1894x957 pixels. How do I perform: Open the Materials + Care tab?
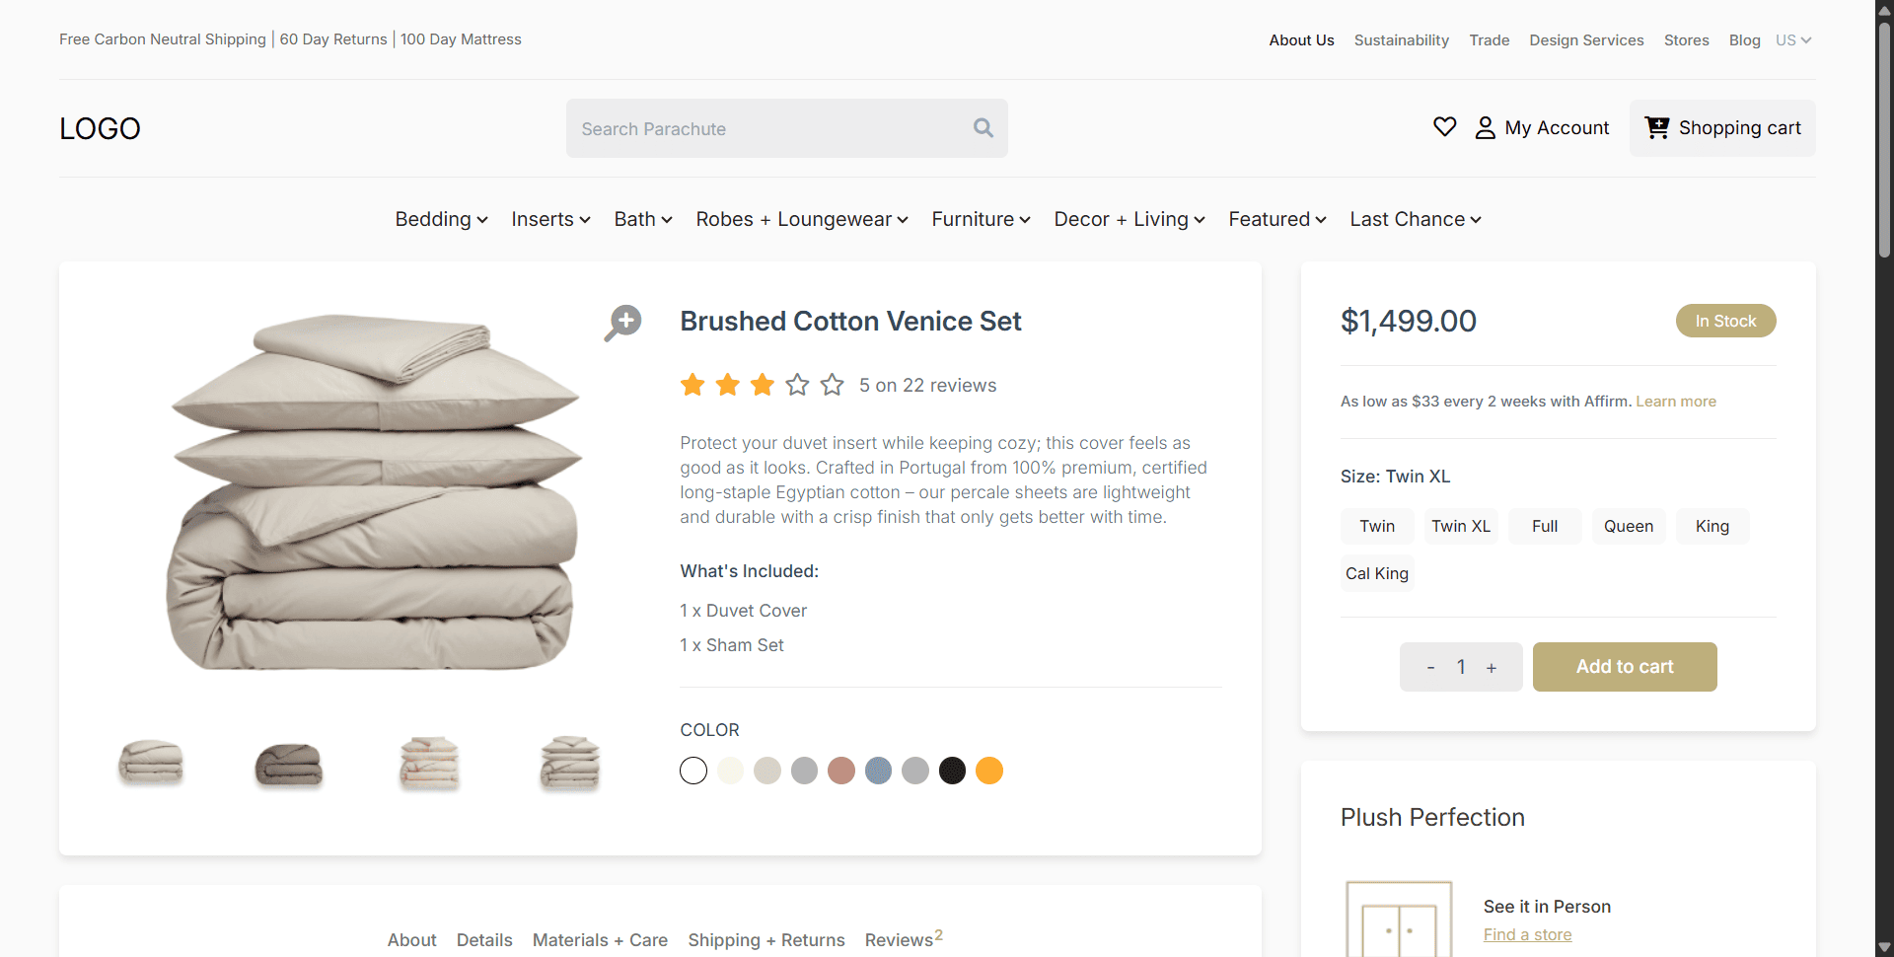pyautogui.click(x=600, y=940)
